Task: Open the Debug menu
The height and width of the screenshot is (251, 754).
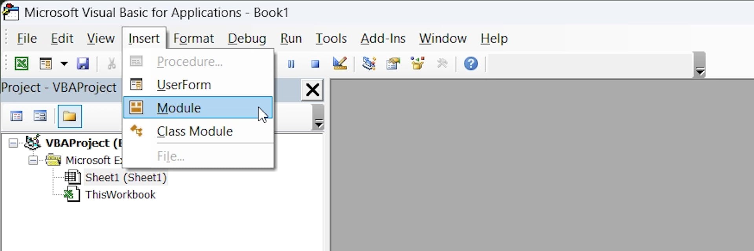Action: [x=247, y=38]
